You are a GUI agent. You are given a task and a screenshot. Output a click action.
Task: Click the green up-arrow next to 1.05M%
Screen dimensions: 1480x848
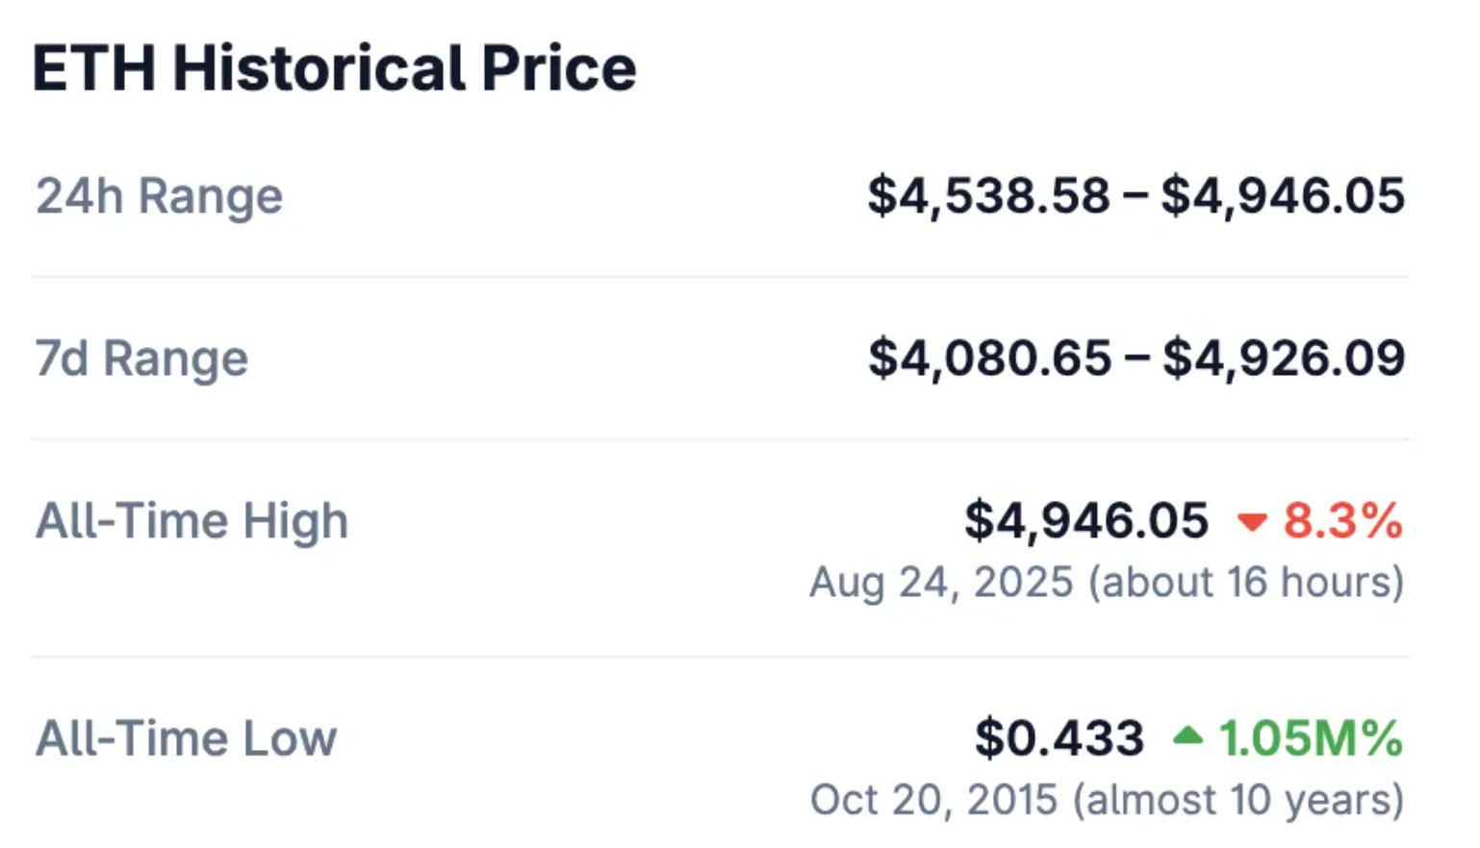[x=1188, y=736]
